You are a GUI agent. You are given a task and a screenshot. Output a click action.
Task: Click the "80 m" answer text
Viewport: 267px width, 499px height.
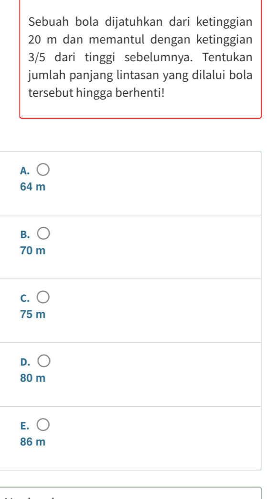[x=33, y=378]
